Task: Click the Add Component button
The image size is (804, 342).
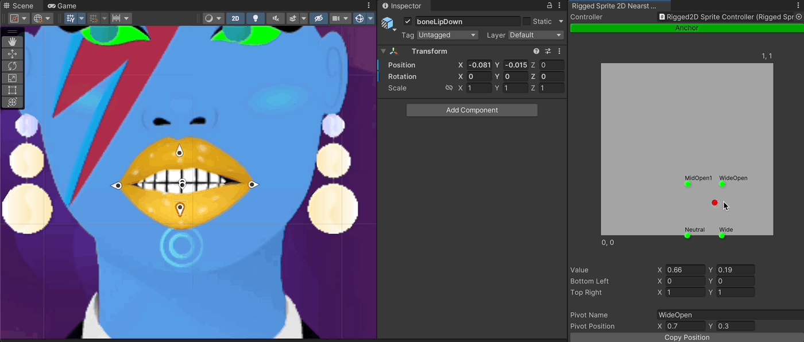Action: click(472, 110)
